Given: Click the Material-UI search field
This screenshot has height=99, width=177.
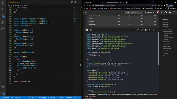Looking at the screenshot, I should coord(134,12).
